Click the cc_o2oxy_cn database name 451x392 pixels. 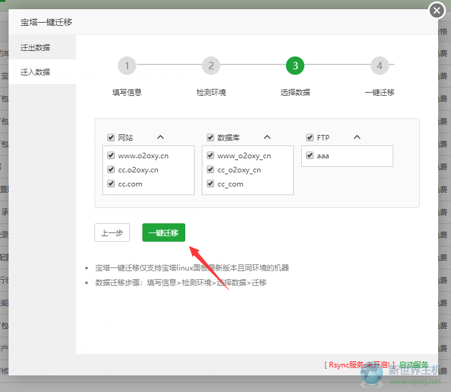[239, 170]
